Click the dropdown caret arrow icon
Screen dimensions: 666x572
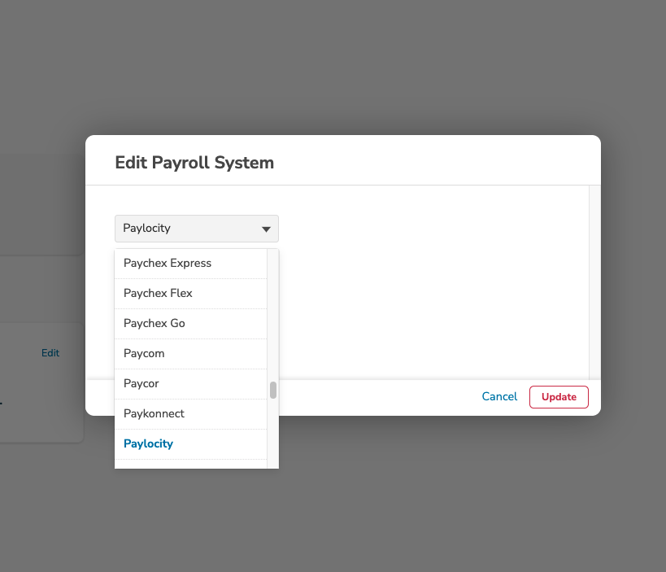(x=266, y=229)
